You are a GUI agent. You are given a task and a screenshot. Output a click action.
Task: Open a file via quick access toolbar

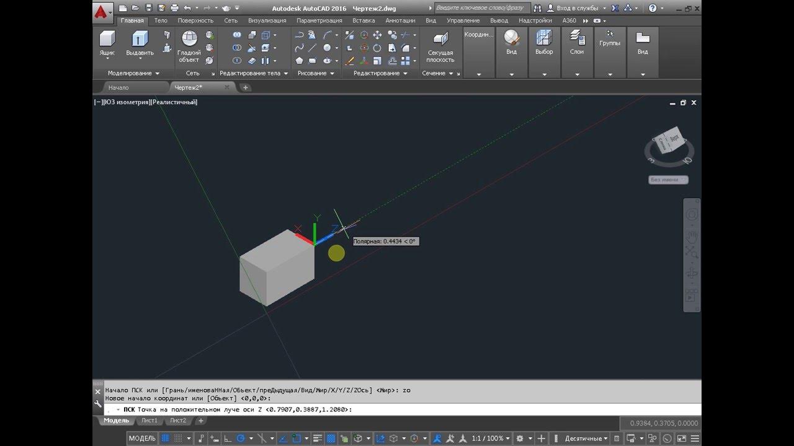tap(136, 9)
